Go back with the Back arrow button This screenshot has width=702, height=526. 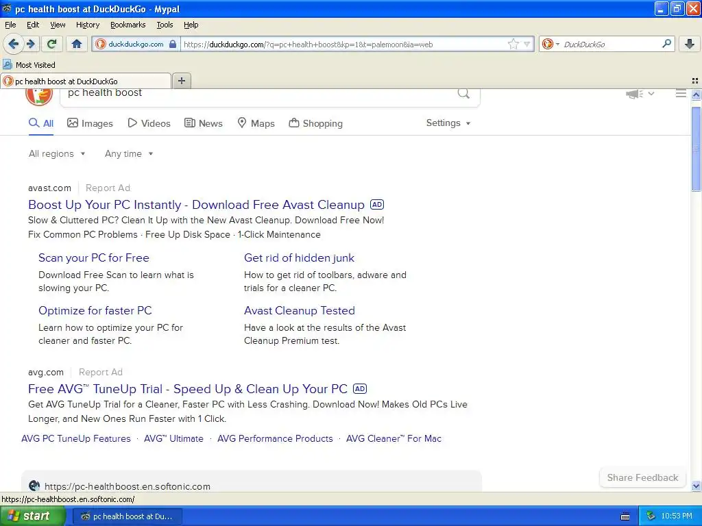pyautogui.click(x=14, y=44)
